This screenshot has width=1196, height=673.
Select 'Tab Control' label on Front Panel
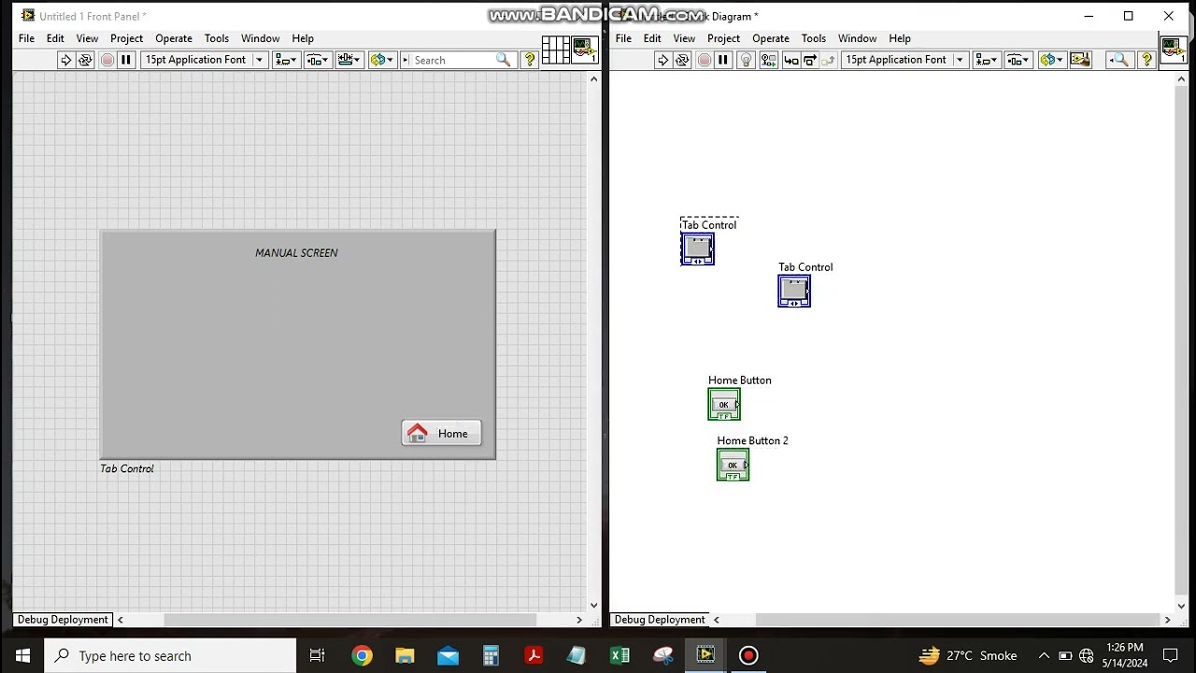click(x=127, y=468)
